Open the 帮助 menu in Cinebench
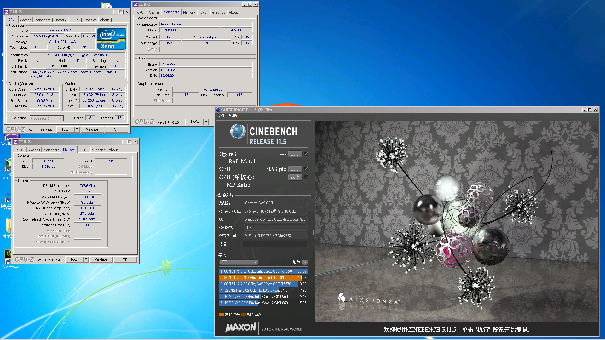Viewport: 605px width, 340px height. [x=233, y=116]
